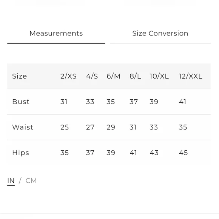219x219 pixels.
Task: Click the Bust row label
Action: (21, 102)
